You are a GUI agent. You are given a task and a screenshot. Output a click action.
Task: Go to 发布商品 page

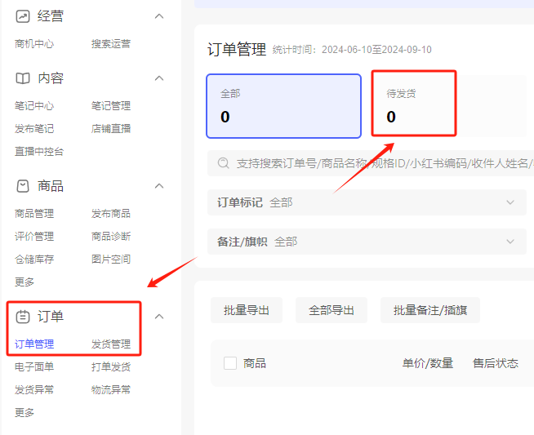click(x=111, y=214)
